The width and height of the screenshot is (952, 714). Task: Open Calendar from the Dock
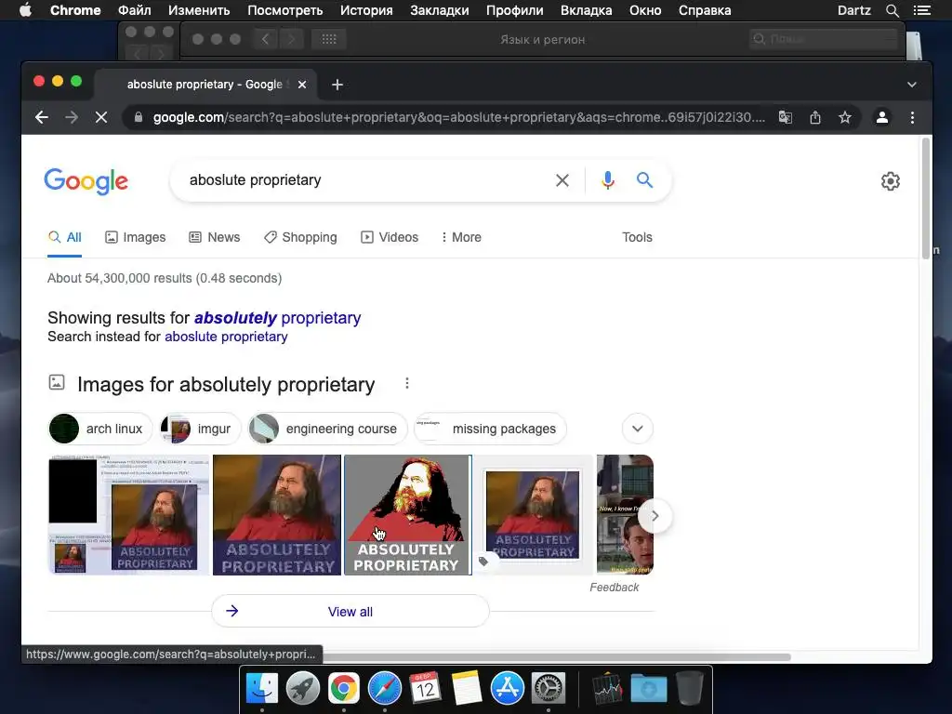coord(425,689)
